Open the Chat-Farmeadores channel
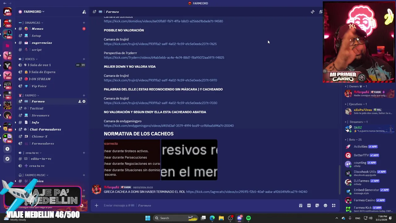This screenshot has width=396, height=223. point(52,129)
